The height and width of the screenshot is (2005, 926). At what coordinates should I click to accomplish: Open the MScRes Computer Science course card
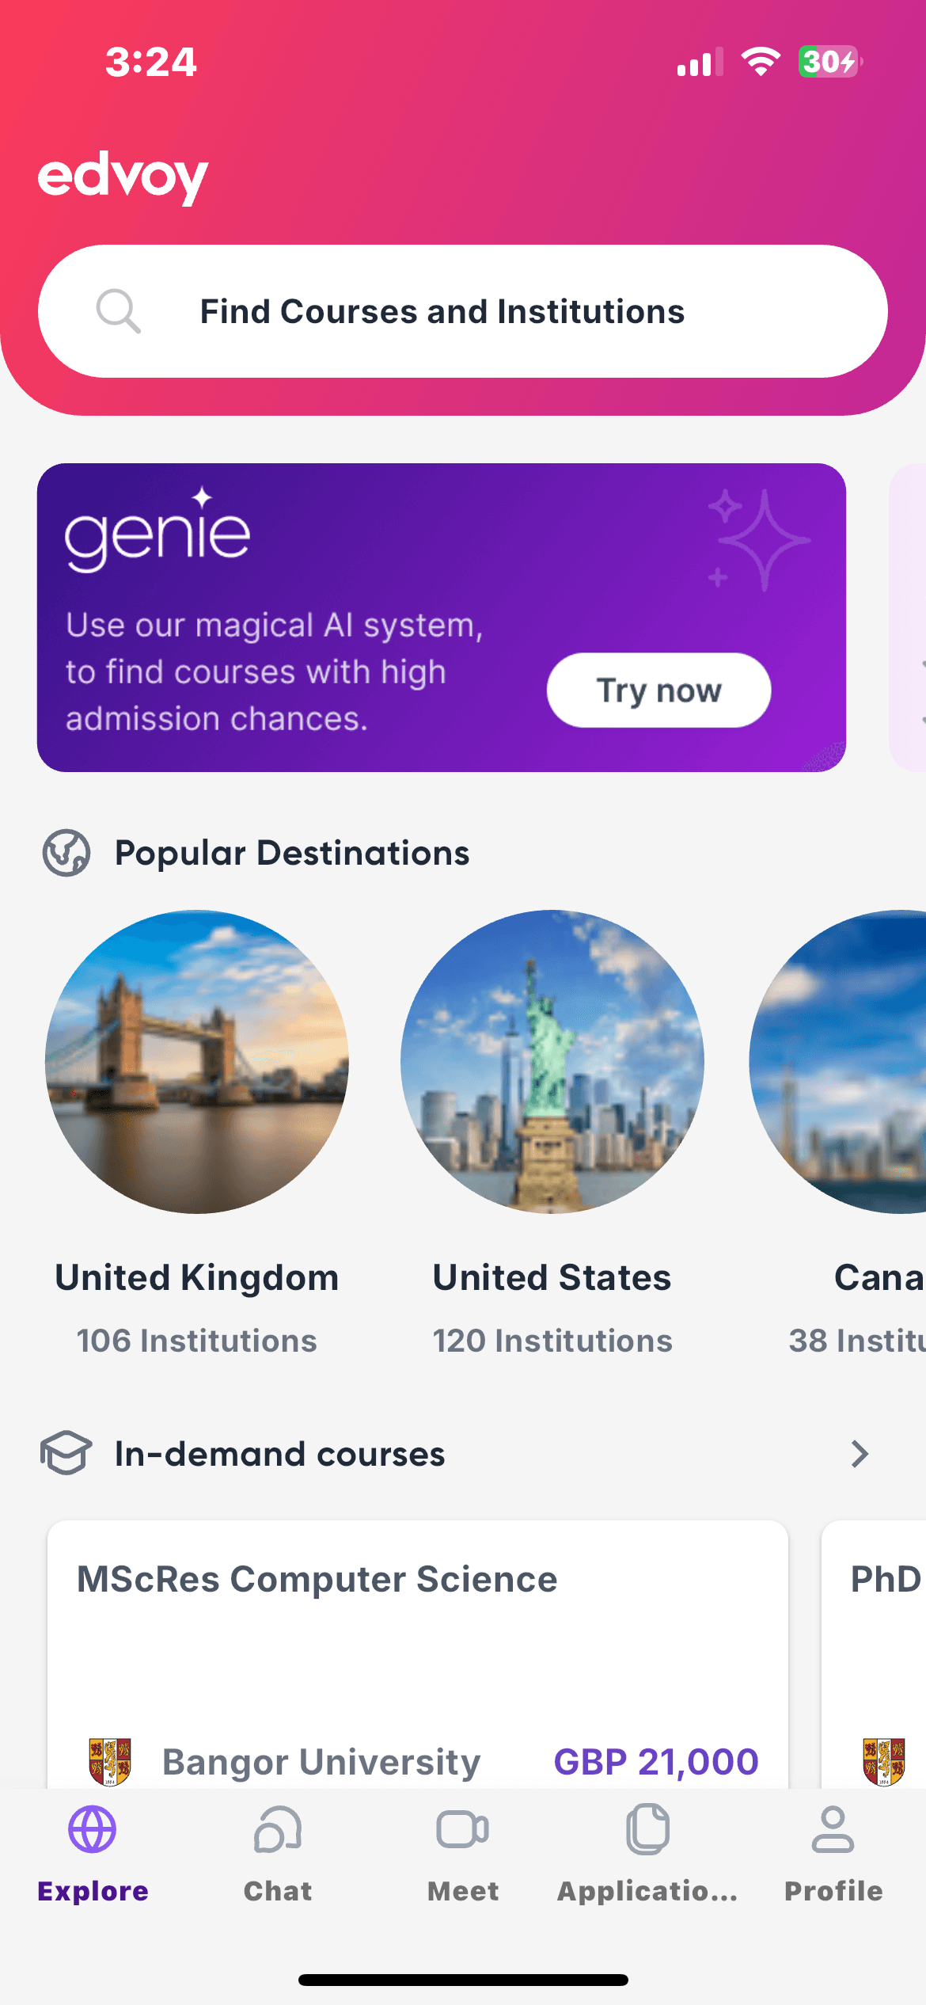[x=417, y=1647]
